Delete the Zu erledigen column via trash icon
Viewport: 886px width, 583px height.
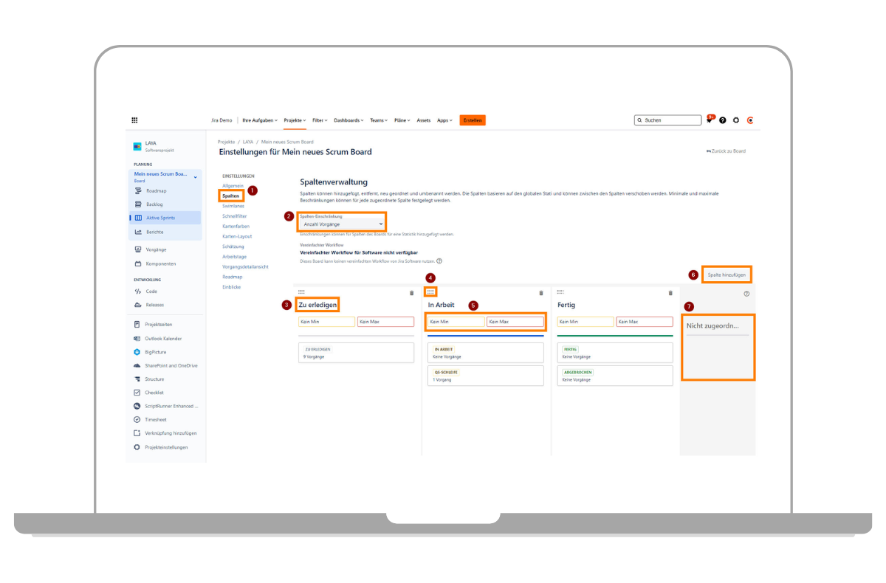tap(412, 293)
